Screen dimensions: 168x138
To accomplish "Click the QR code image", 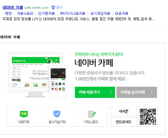I will (148, 117).
